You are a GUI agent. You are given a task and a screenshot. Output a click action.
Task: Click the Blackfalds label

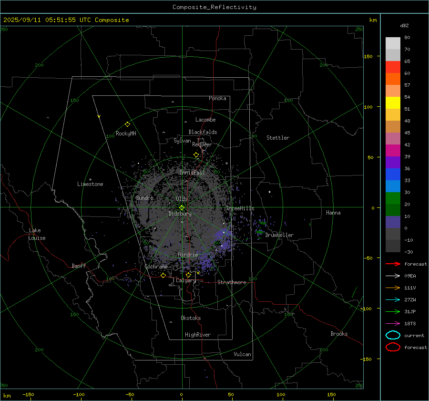pyautogui.click(x=203, y=132)
